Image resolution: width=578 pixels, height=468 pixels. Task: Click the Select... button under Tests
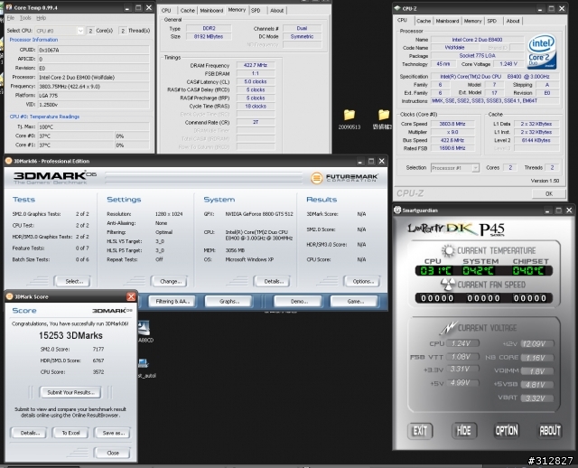[74, 281]
